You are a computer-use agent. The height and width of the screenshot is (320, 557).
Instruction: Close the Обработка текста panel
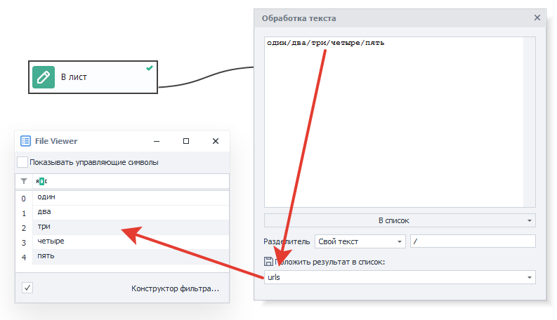(537, 18)
